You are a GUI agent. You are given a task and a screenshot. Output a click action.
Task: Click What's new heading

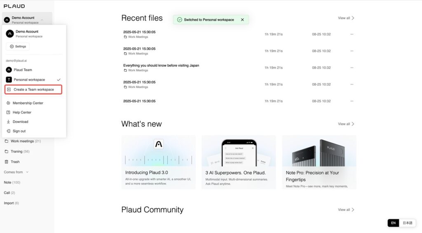click(142, 124)
